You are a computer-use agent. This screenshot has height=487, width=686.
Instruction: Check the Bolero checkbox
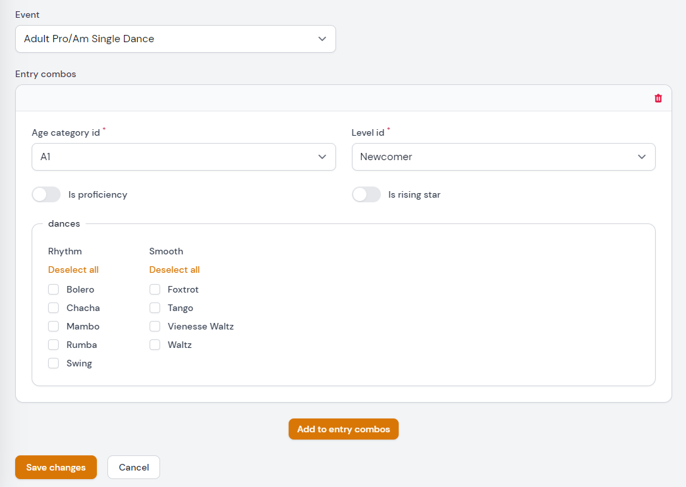click(x=53, y=289)
